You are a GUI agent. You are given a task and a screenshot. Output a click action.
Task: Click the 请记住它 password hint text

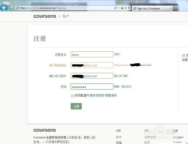(x=127, y=87)
